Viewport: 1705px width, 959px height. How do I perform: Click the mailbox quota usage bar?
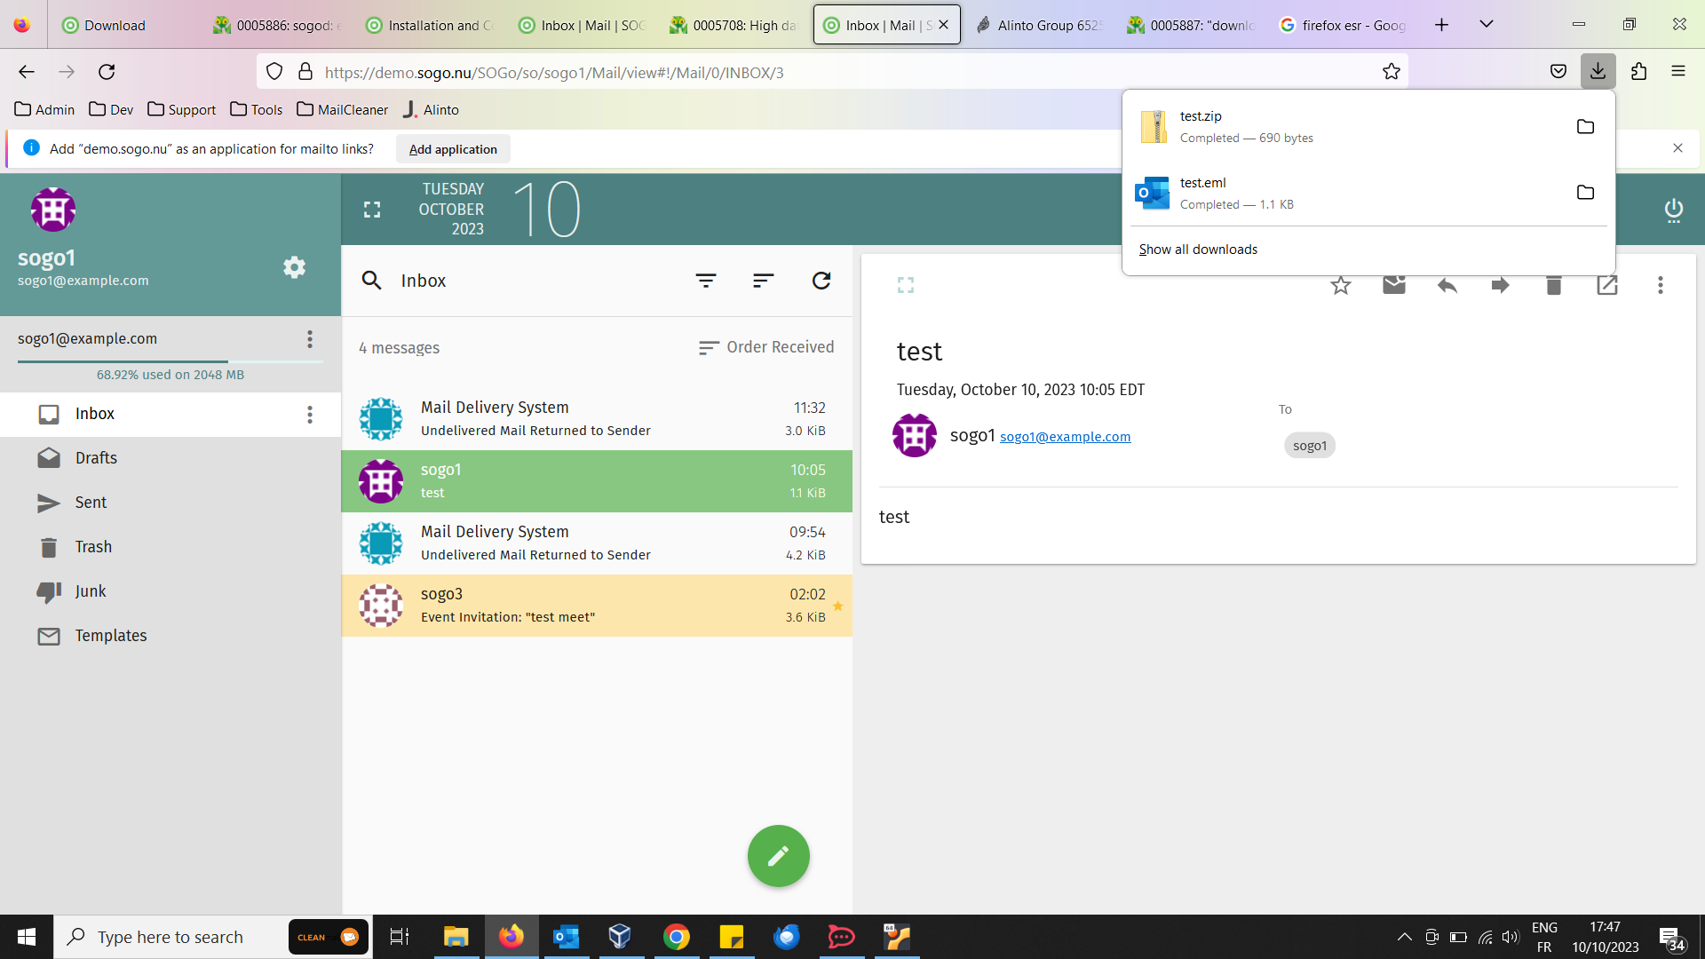point(170,361)
